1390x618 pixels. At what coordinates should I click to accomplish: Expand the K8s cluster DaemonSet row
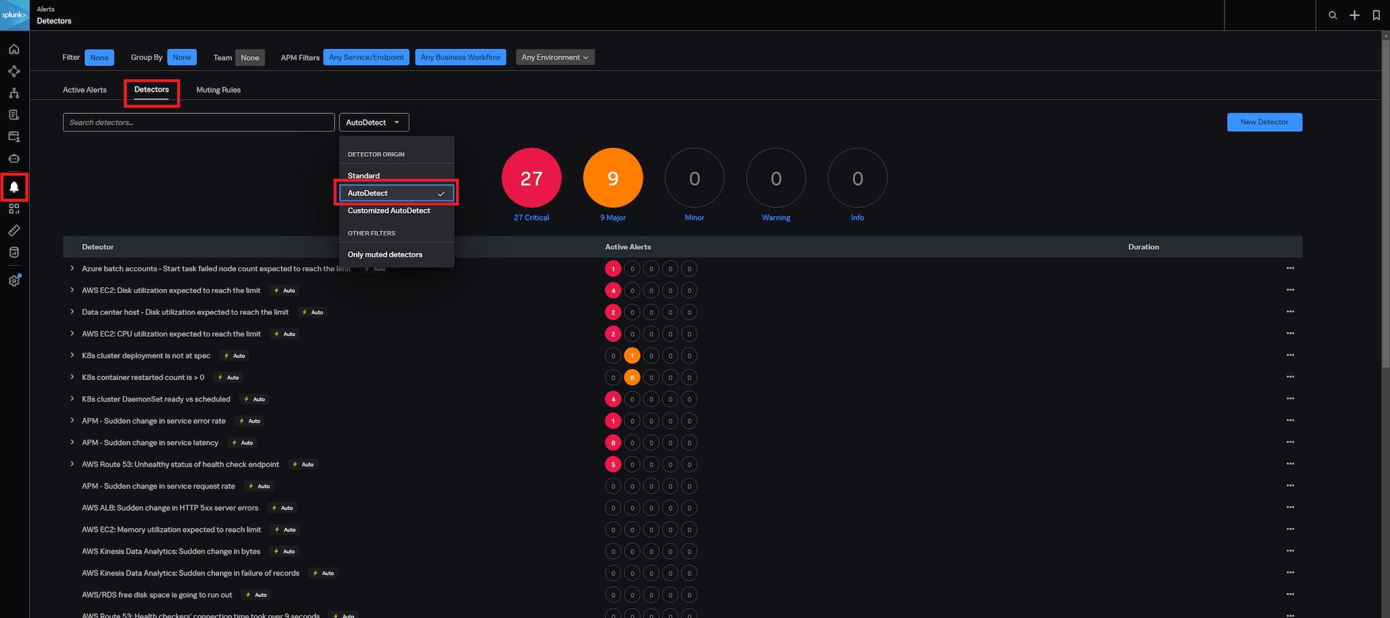pos(72,399)
